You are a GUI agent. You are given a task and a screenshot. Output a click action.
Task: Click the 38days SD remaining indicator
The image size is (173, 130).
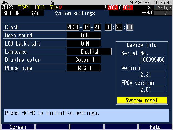point(163,8)
